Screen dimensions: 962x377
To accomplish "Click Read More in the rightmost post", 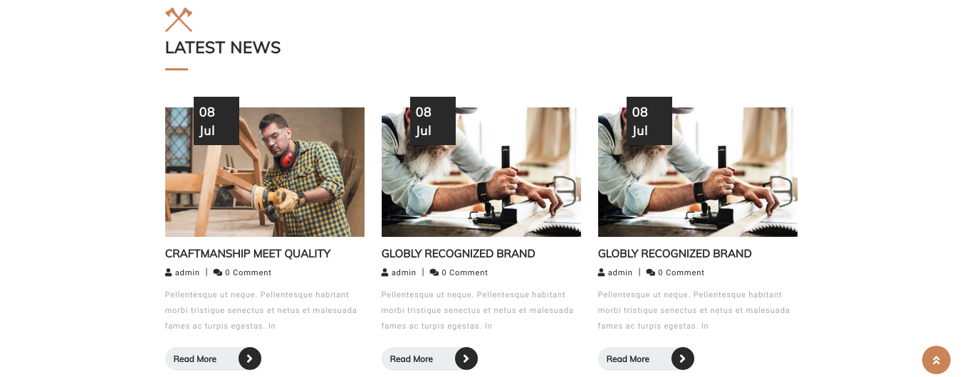I will click(628, 359).
